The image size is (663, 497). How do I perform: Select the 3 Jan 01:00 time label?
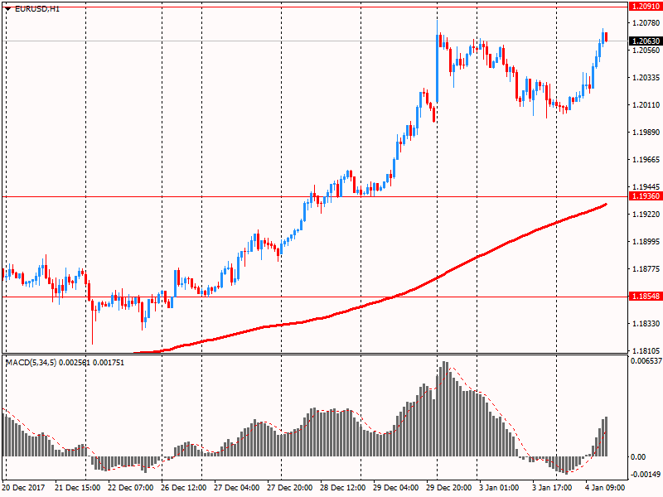pos(499,488)
